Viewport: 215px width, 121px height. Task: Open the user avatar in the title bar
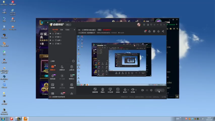(139, 25)
